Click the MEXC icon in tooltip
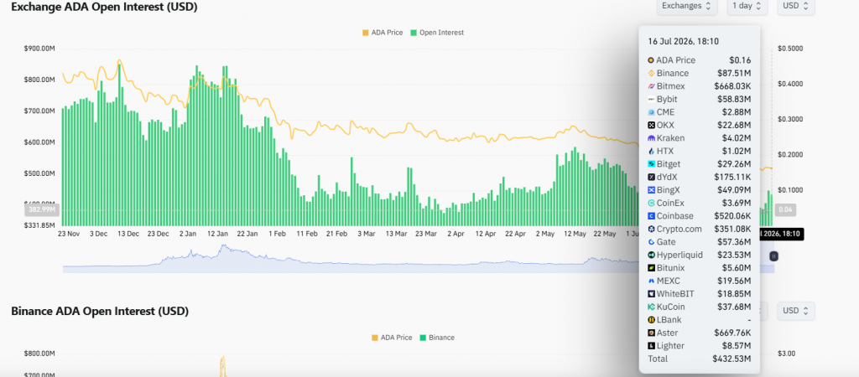Screen dimensions: 859x377 [x=651, y=281]
